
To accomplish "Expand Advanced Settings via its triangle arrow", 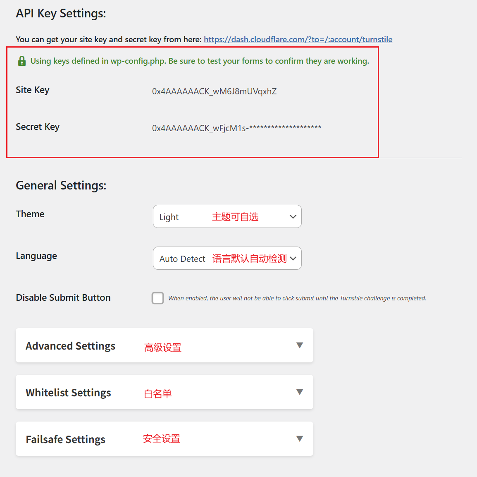I will tap(300, 345).
